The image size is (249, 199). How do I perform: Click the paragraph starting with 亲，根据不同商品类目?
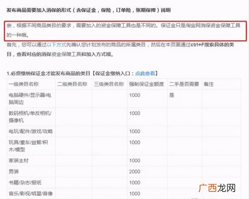[124, 30]
